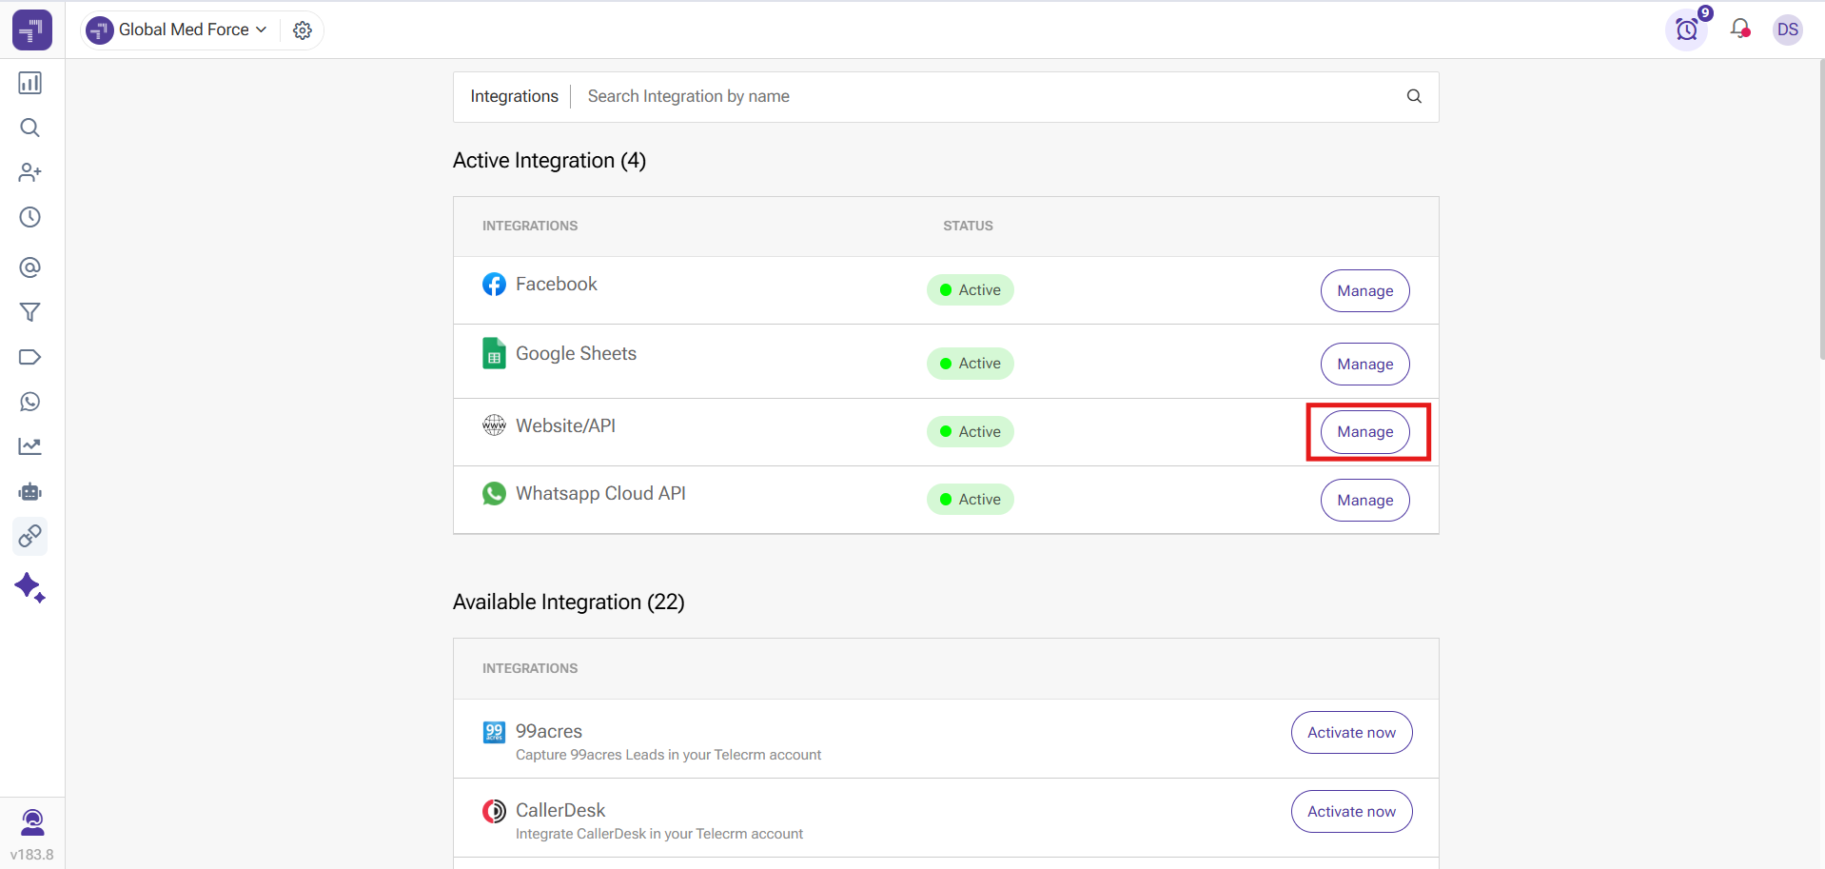Click the 99acres logo icon
Viewport: 1825px width, 869px height.
pos(494,732)
